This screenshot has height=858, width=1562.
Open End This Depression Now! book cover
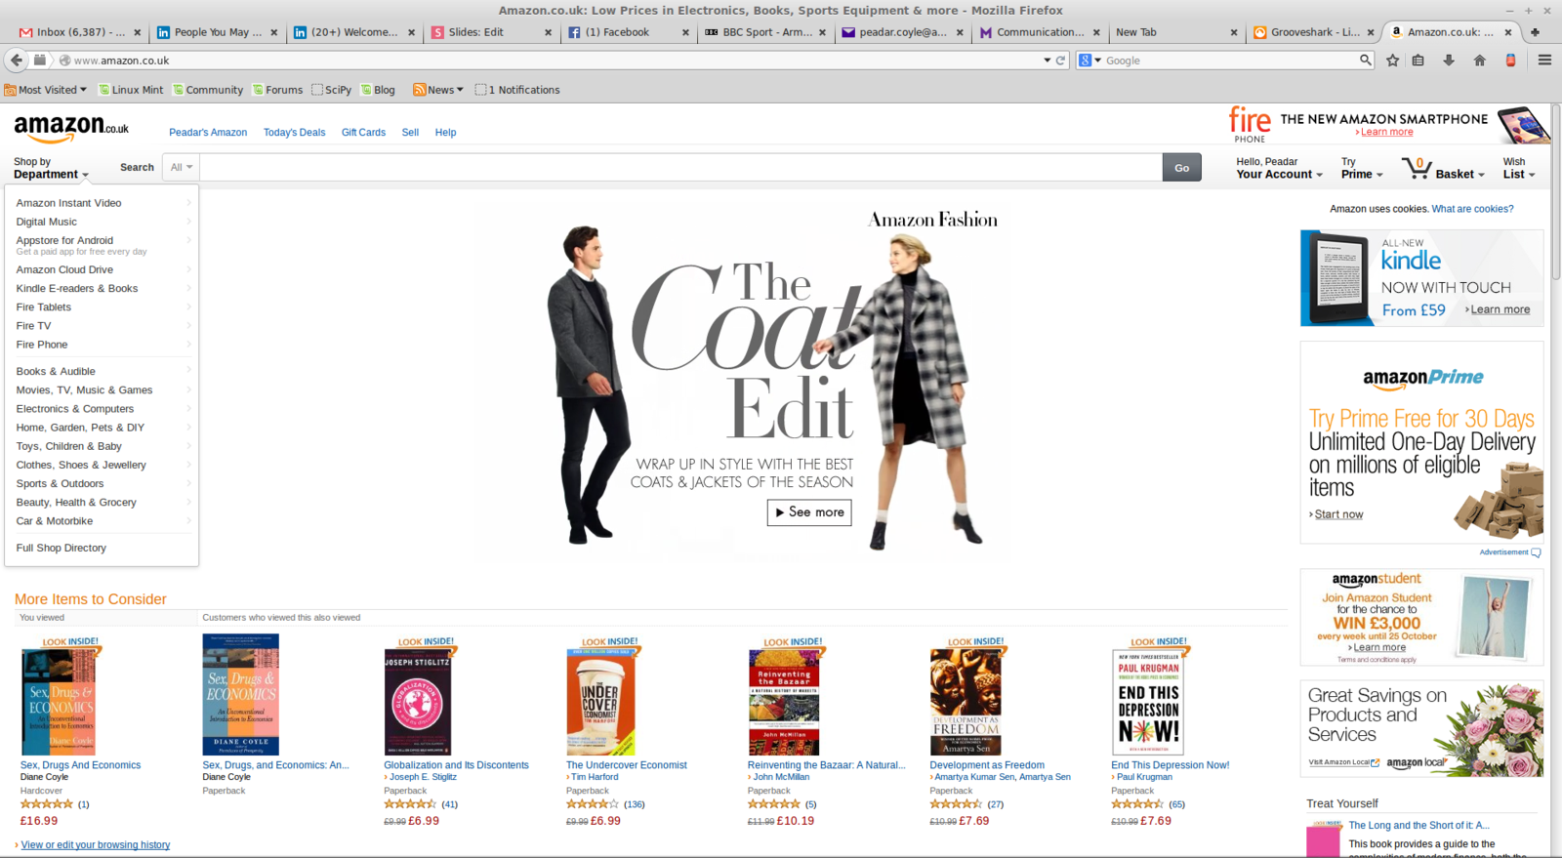point(1149,703)
